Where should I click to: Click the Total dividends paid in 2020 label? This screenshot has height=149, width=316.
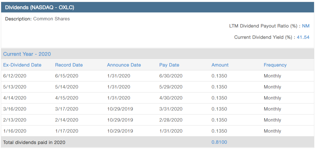click(34, 142)
